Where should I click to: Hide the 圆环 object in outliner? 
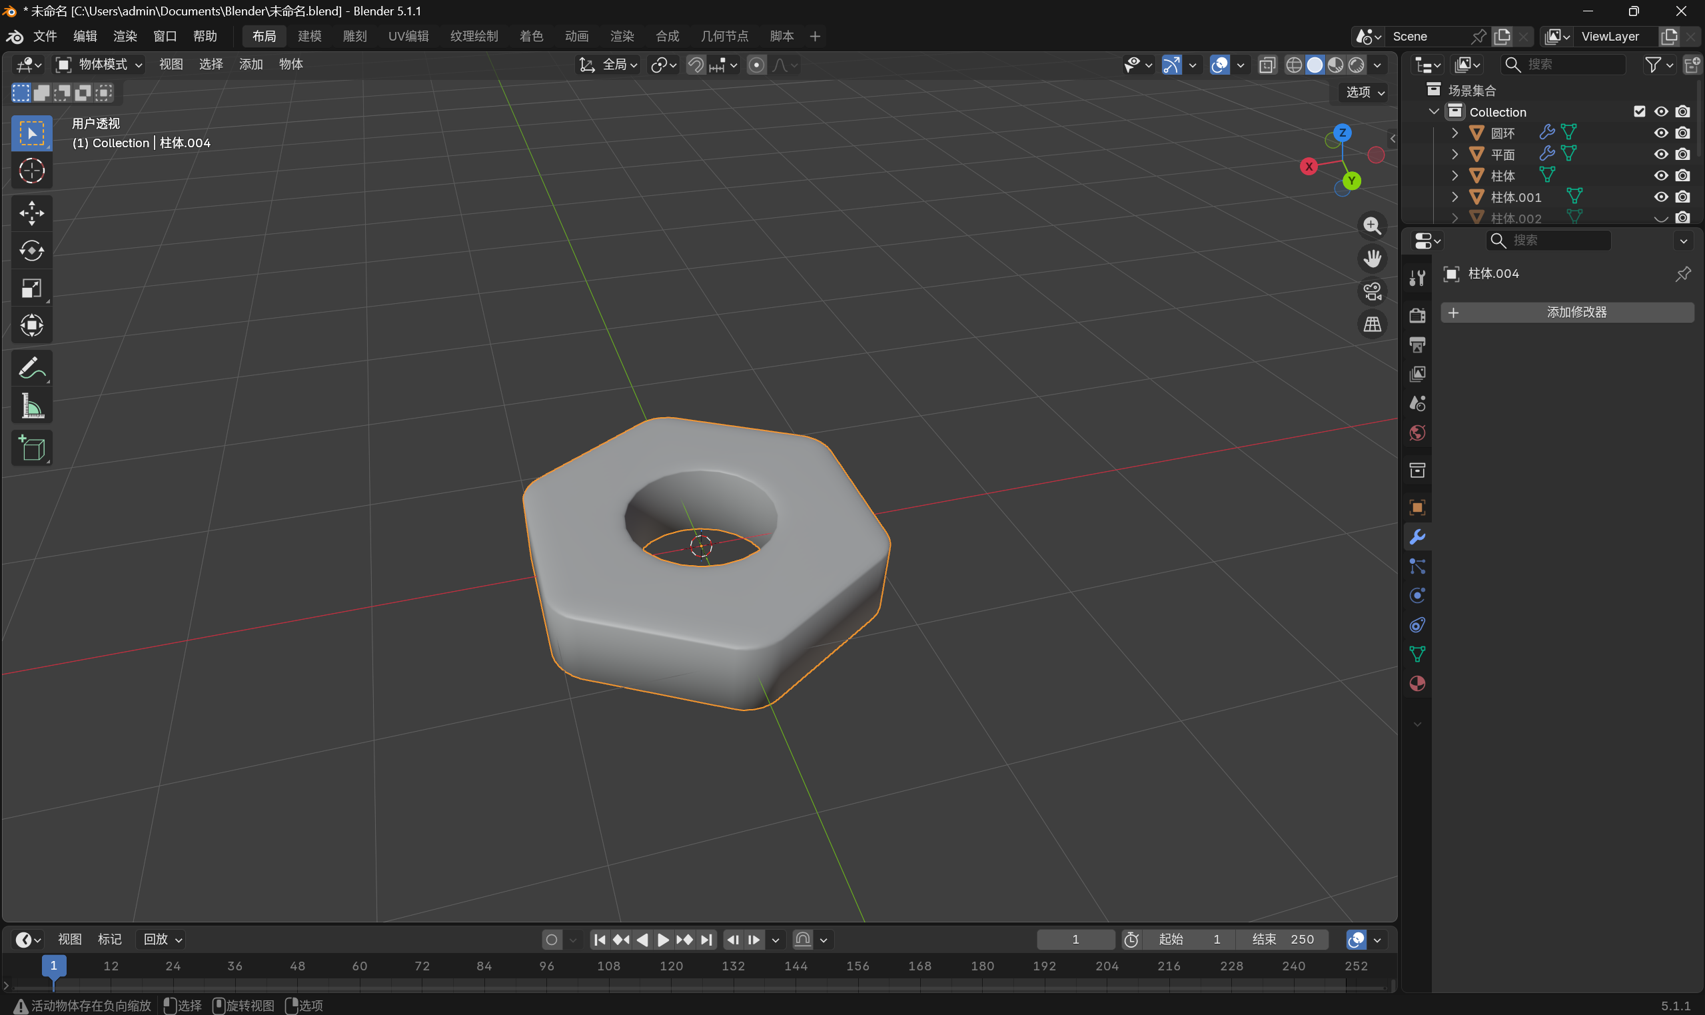[x=1660, y=133]
